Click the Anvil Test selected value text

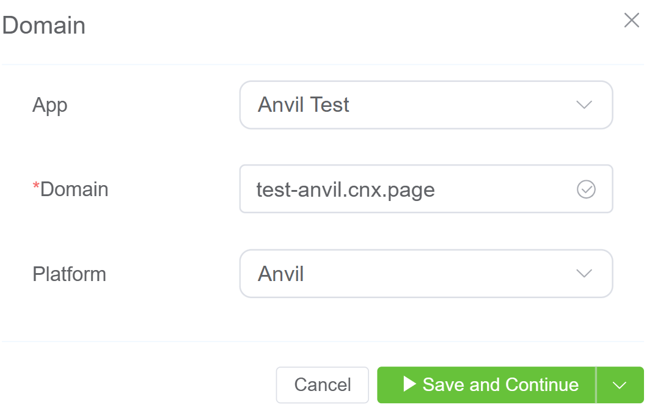click(x=303, y=105)
